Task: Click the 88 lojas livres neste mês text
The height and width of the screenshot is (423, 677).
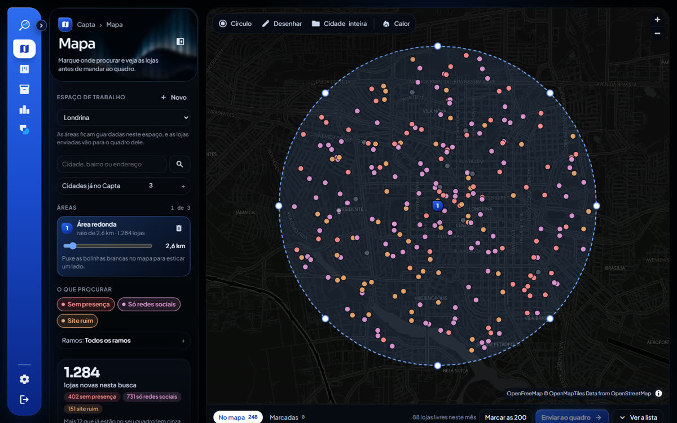Action: click(445, 417)
